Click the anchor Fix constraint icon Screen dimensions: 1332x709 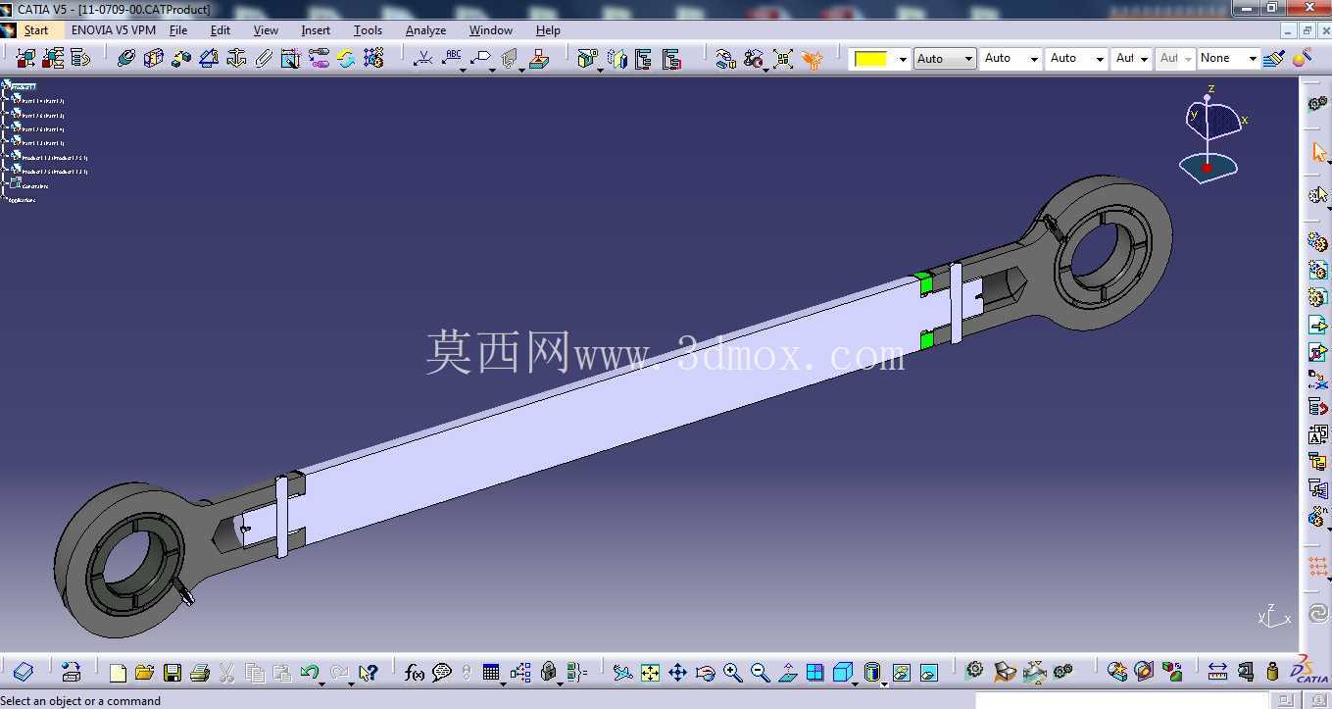tap(235, 59)
